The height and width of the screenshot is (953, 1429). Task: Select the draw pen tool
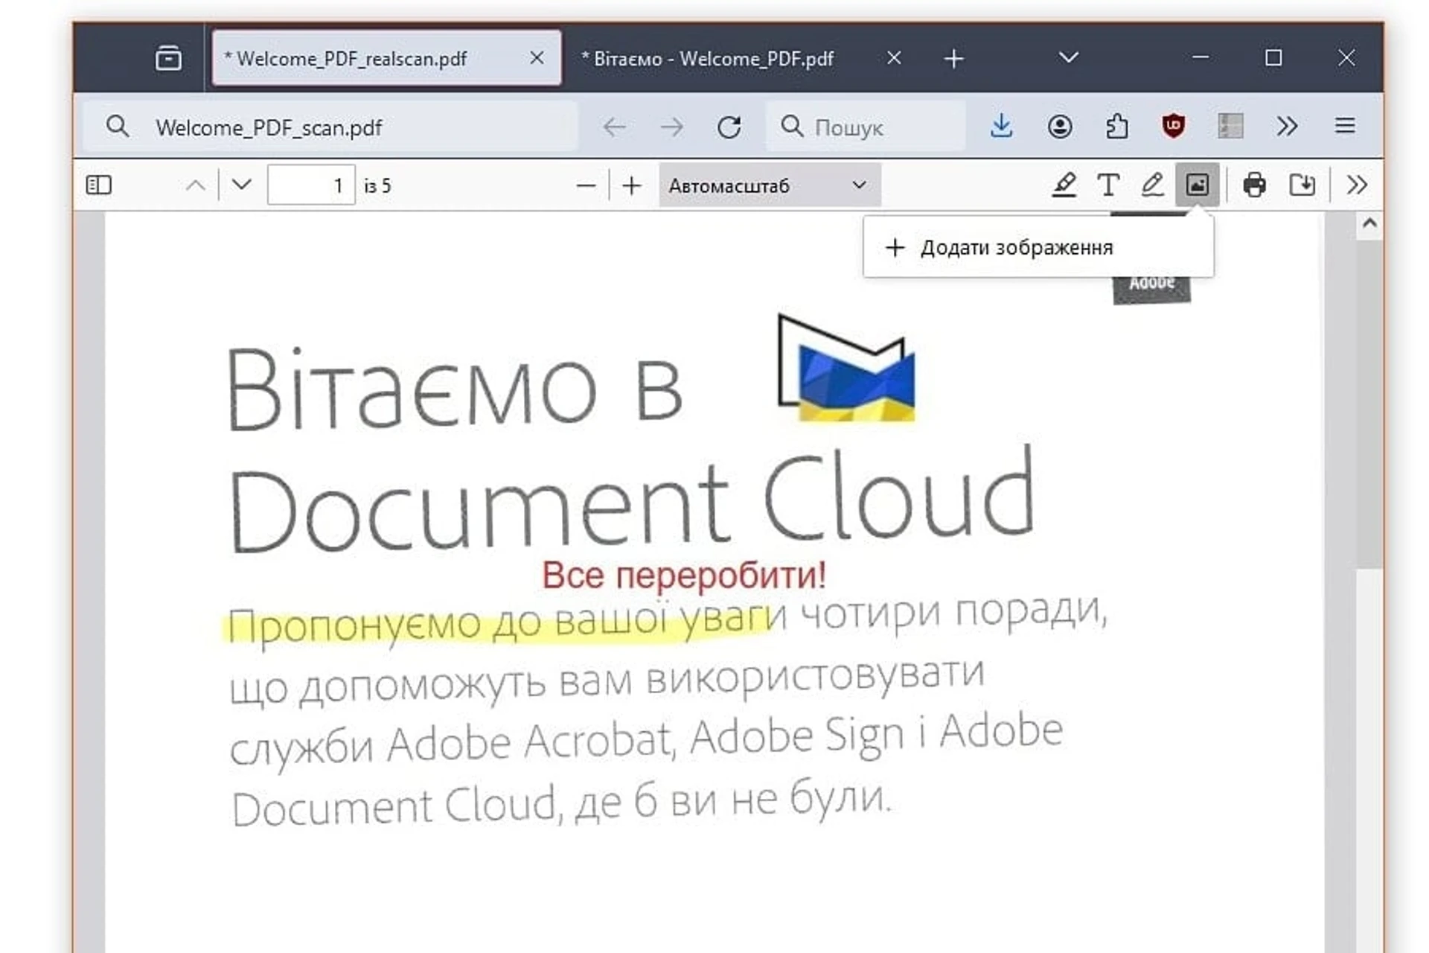(x=1152, y=185)
